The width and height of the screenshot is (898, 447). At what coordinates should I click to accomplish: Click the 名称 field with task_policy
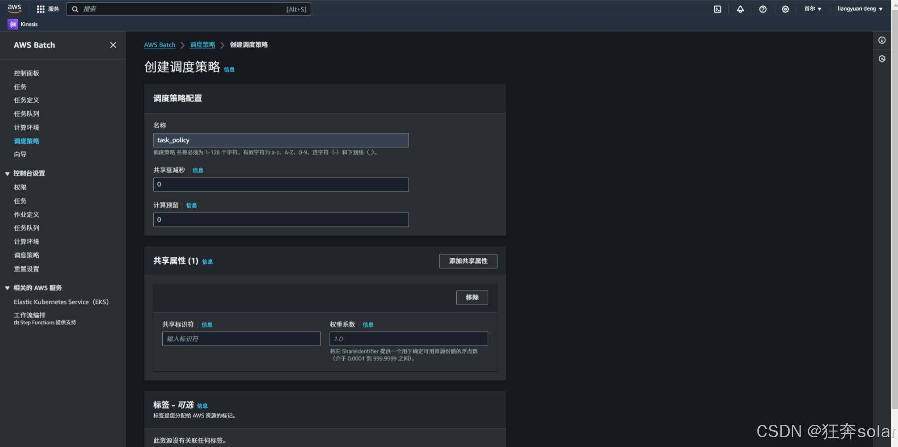coord(281,140)
